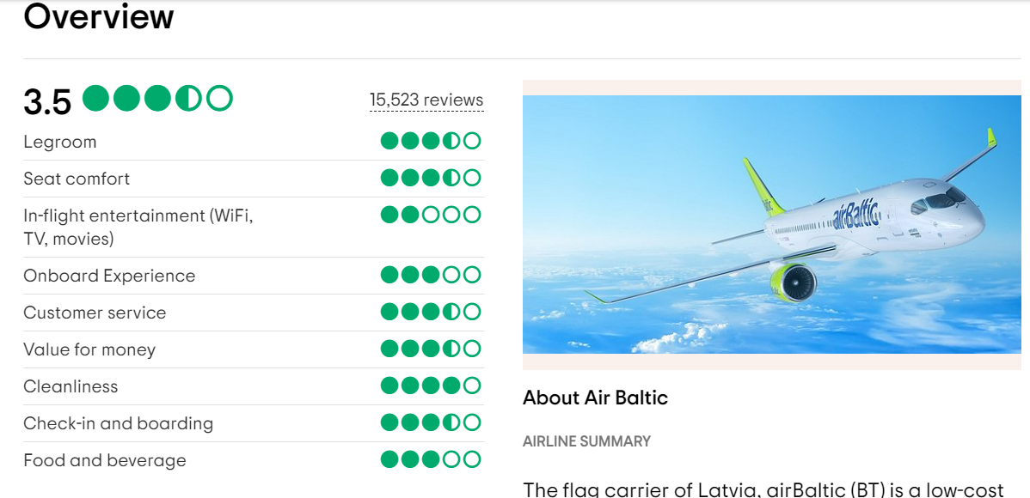Screen dimensions: 1030x498
Task: Click the overall 3.5 rating bubbles
Action: click(x=158, y=99)
